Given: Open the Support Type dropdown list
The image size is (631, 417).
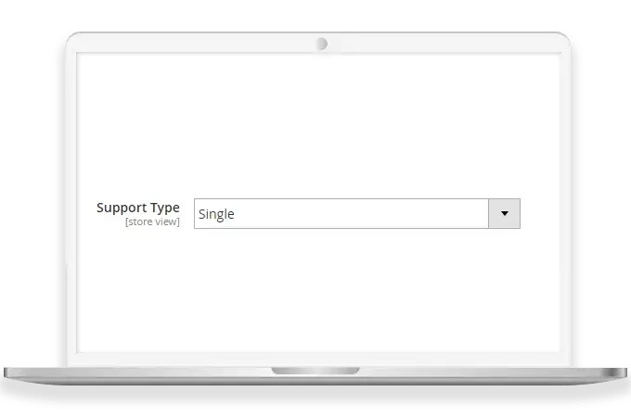Looking at the screenshot, I should pos(357,213).
